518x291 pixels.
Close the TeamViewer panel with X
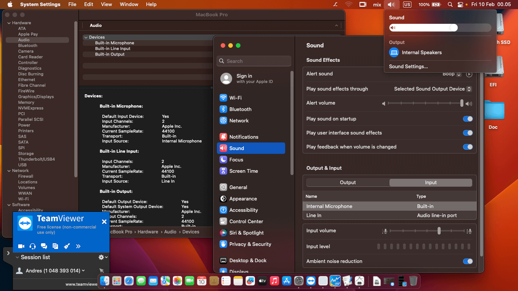click(x=104, y=222)
